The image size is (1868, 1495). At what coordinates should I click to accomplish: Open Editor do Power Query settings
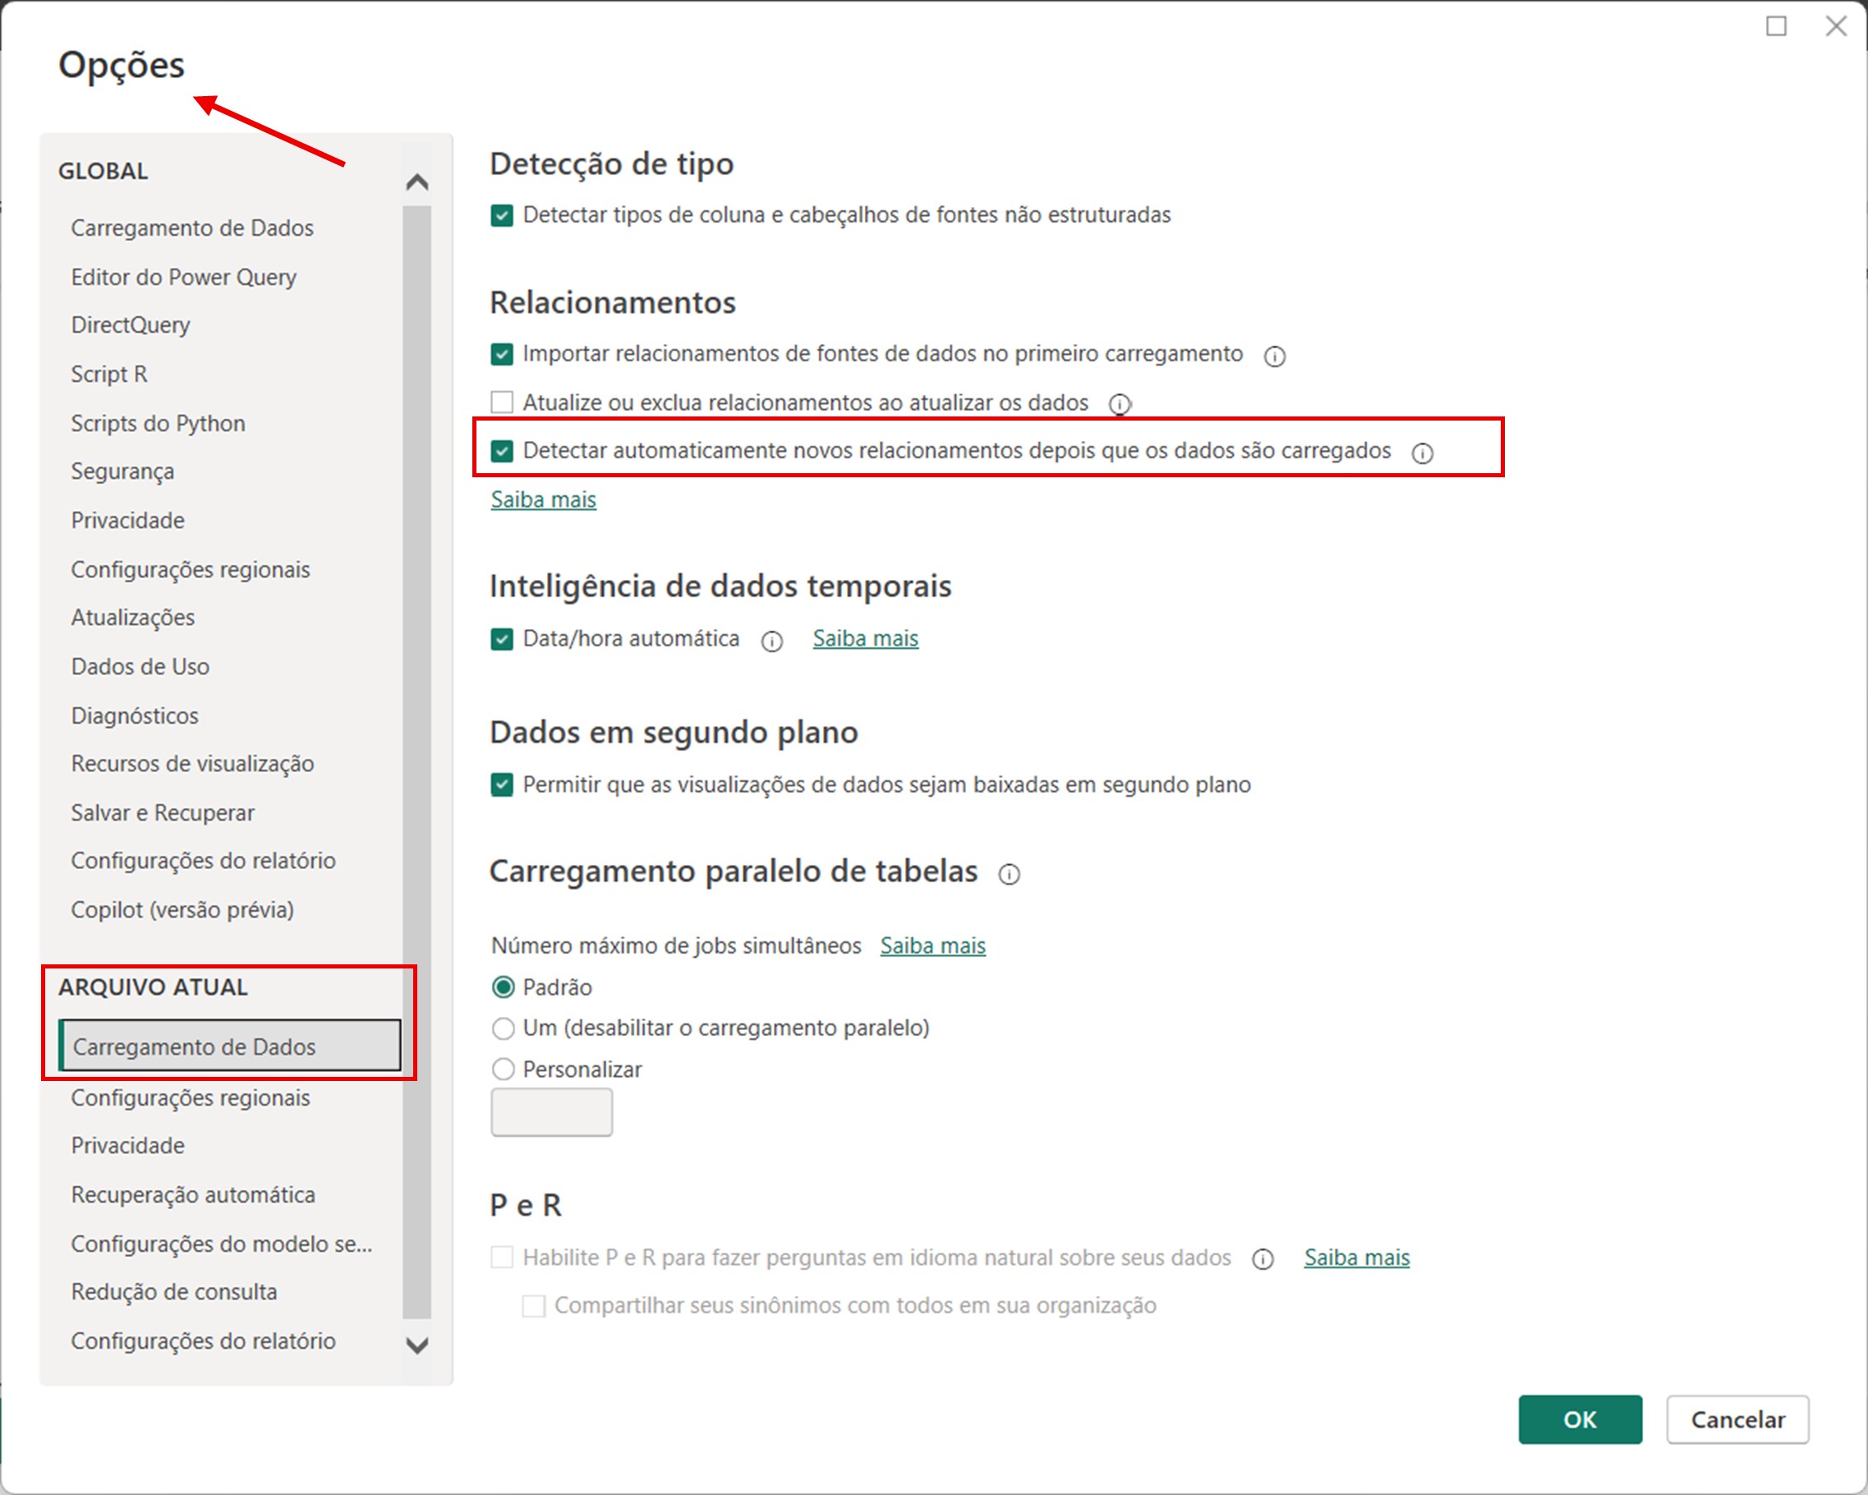(183, 277)
